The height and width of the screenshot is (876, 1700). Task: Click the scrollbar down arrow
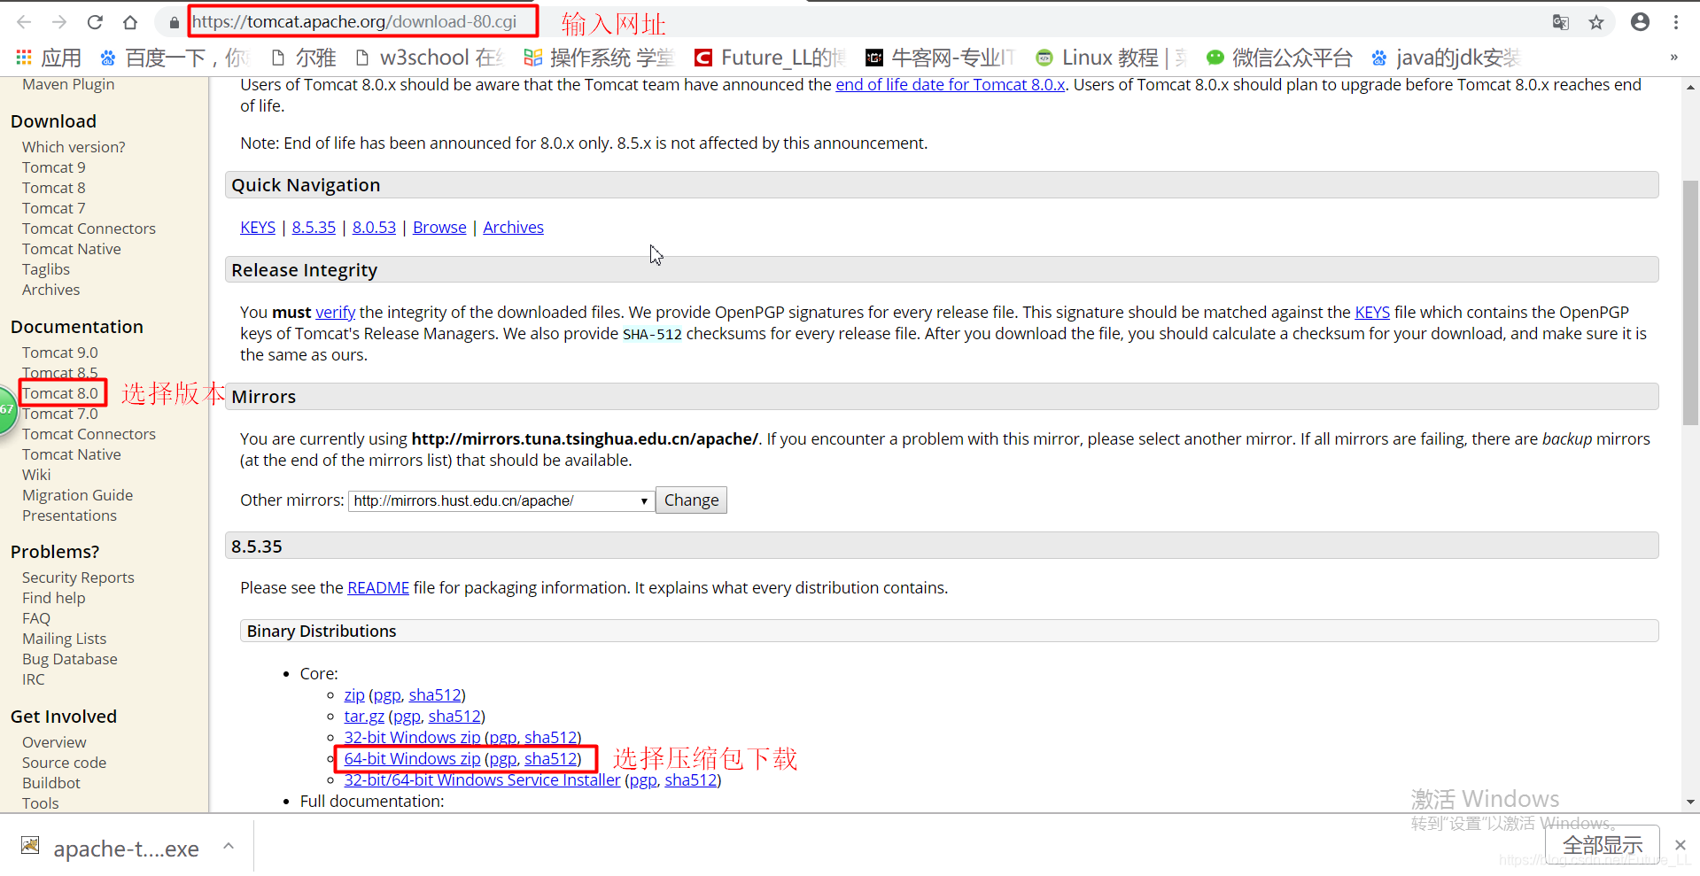[1690, 802]
